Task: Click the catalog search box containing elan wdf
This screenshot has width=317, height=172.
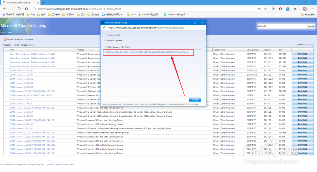Action: point(282,26)
